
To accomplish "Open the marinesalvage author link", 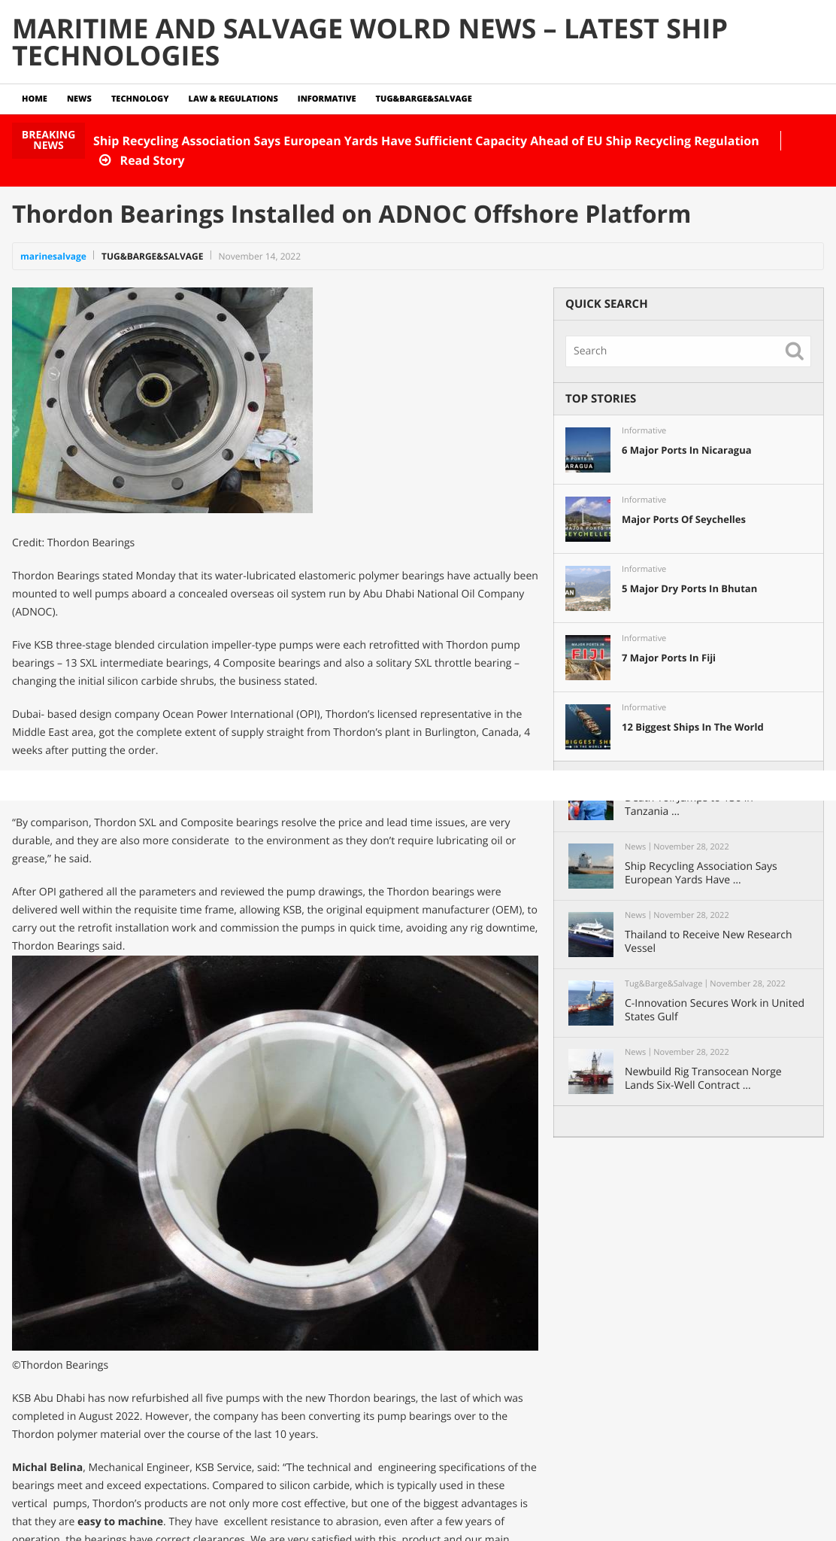I will point(53,257).
